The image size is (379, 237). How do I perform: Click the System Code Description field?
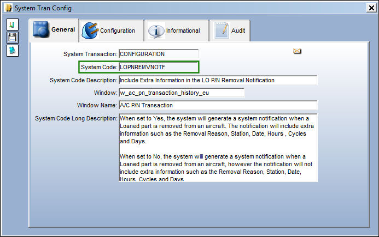point(218,80)
